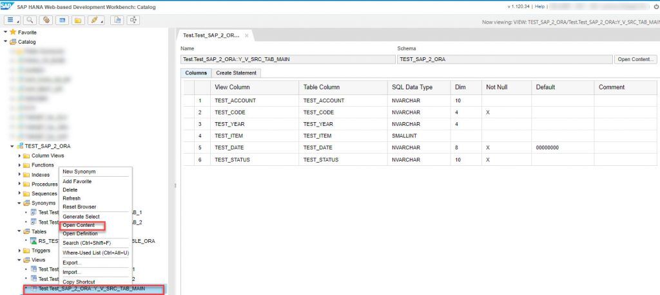
Task: Expand the Procedures folder
Action: coord(19,184)
